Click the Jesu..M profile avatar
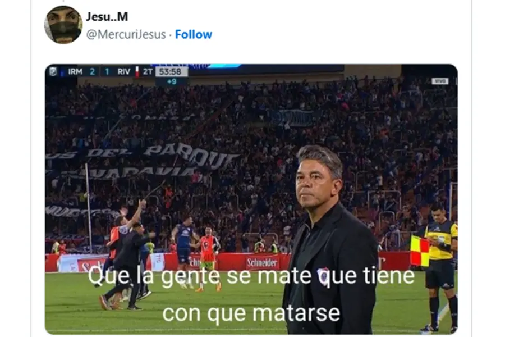Viewport: 505px width, 337px height. pyautogui.click(x=63, y=25)
